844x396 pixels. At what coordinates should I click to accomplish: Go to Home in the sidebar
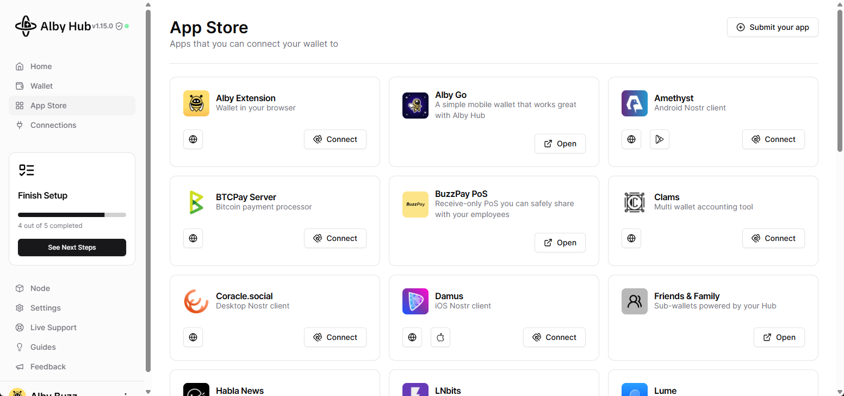[x=72, y=66]
